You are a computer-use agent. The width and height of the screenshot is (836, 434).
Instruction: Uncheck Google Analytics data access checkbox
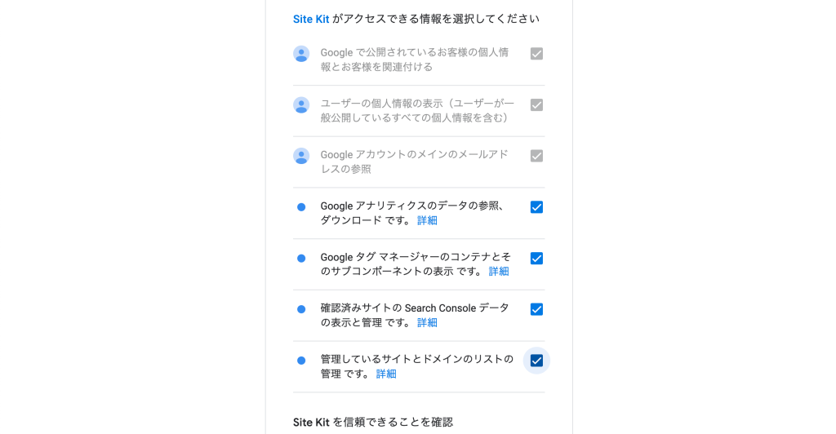click(536, 207)
